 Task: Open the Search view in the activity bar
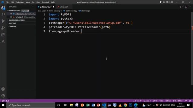pyautogui.click(x=3, y=14)
